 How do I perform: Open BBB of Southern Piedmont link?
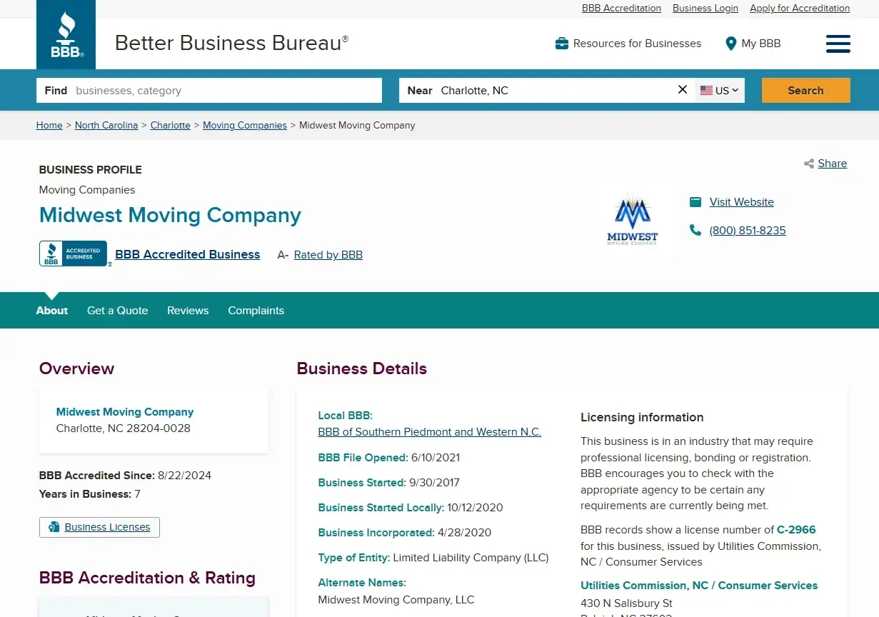(x=429, y=432)
